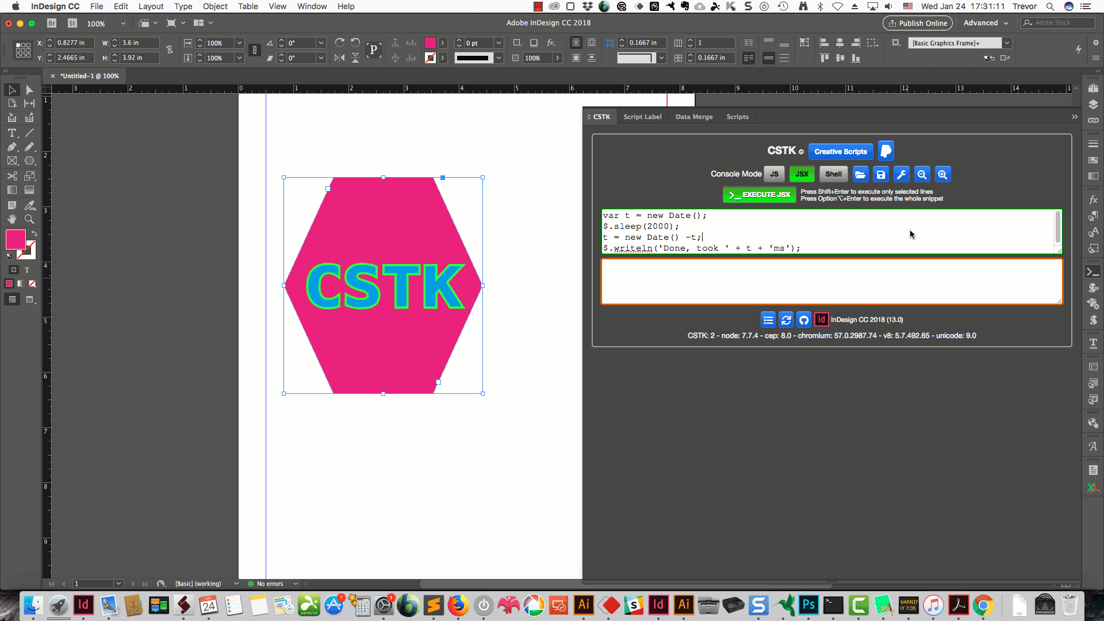Viewport: 1104px width, 621px height.
Task: Click the wrench settings icon in CSTK
Action: [901, 174]
